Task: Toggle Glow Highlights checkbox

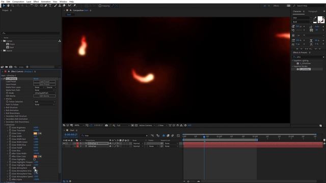Action: (x=35, y=159)
